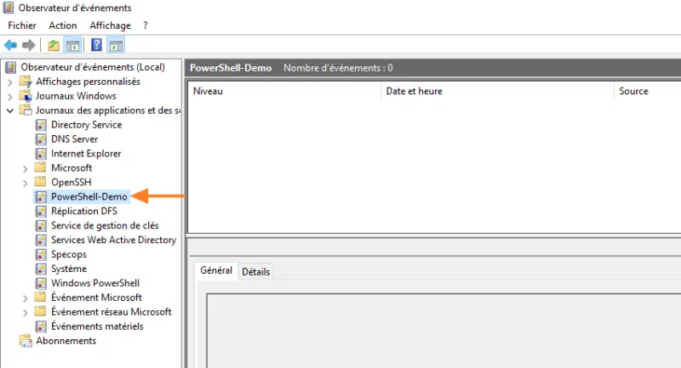The image size is (681, 368).
Task: Sort by the Date et heure column
Action: pyautogui.click(x=497, y=91)
